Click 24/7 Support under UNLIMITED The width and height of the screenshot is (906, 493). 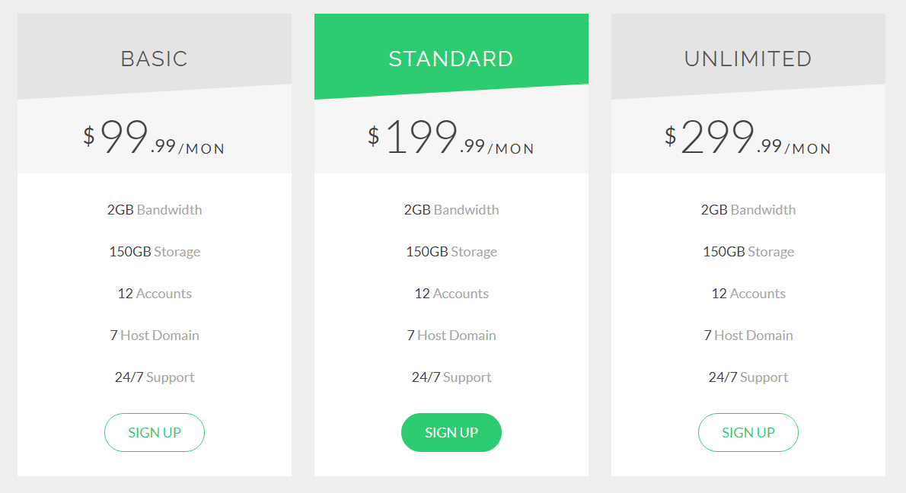[748, 377]
